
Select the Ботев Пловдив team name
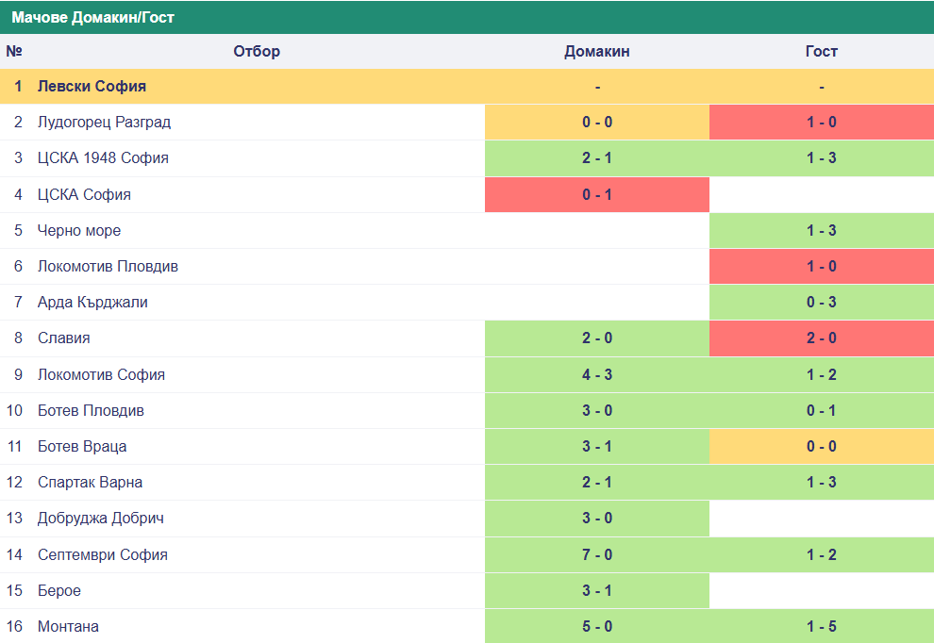pos(91,411)
